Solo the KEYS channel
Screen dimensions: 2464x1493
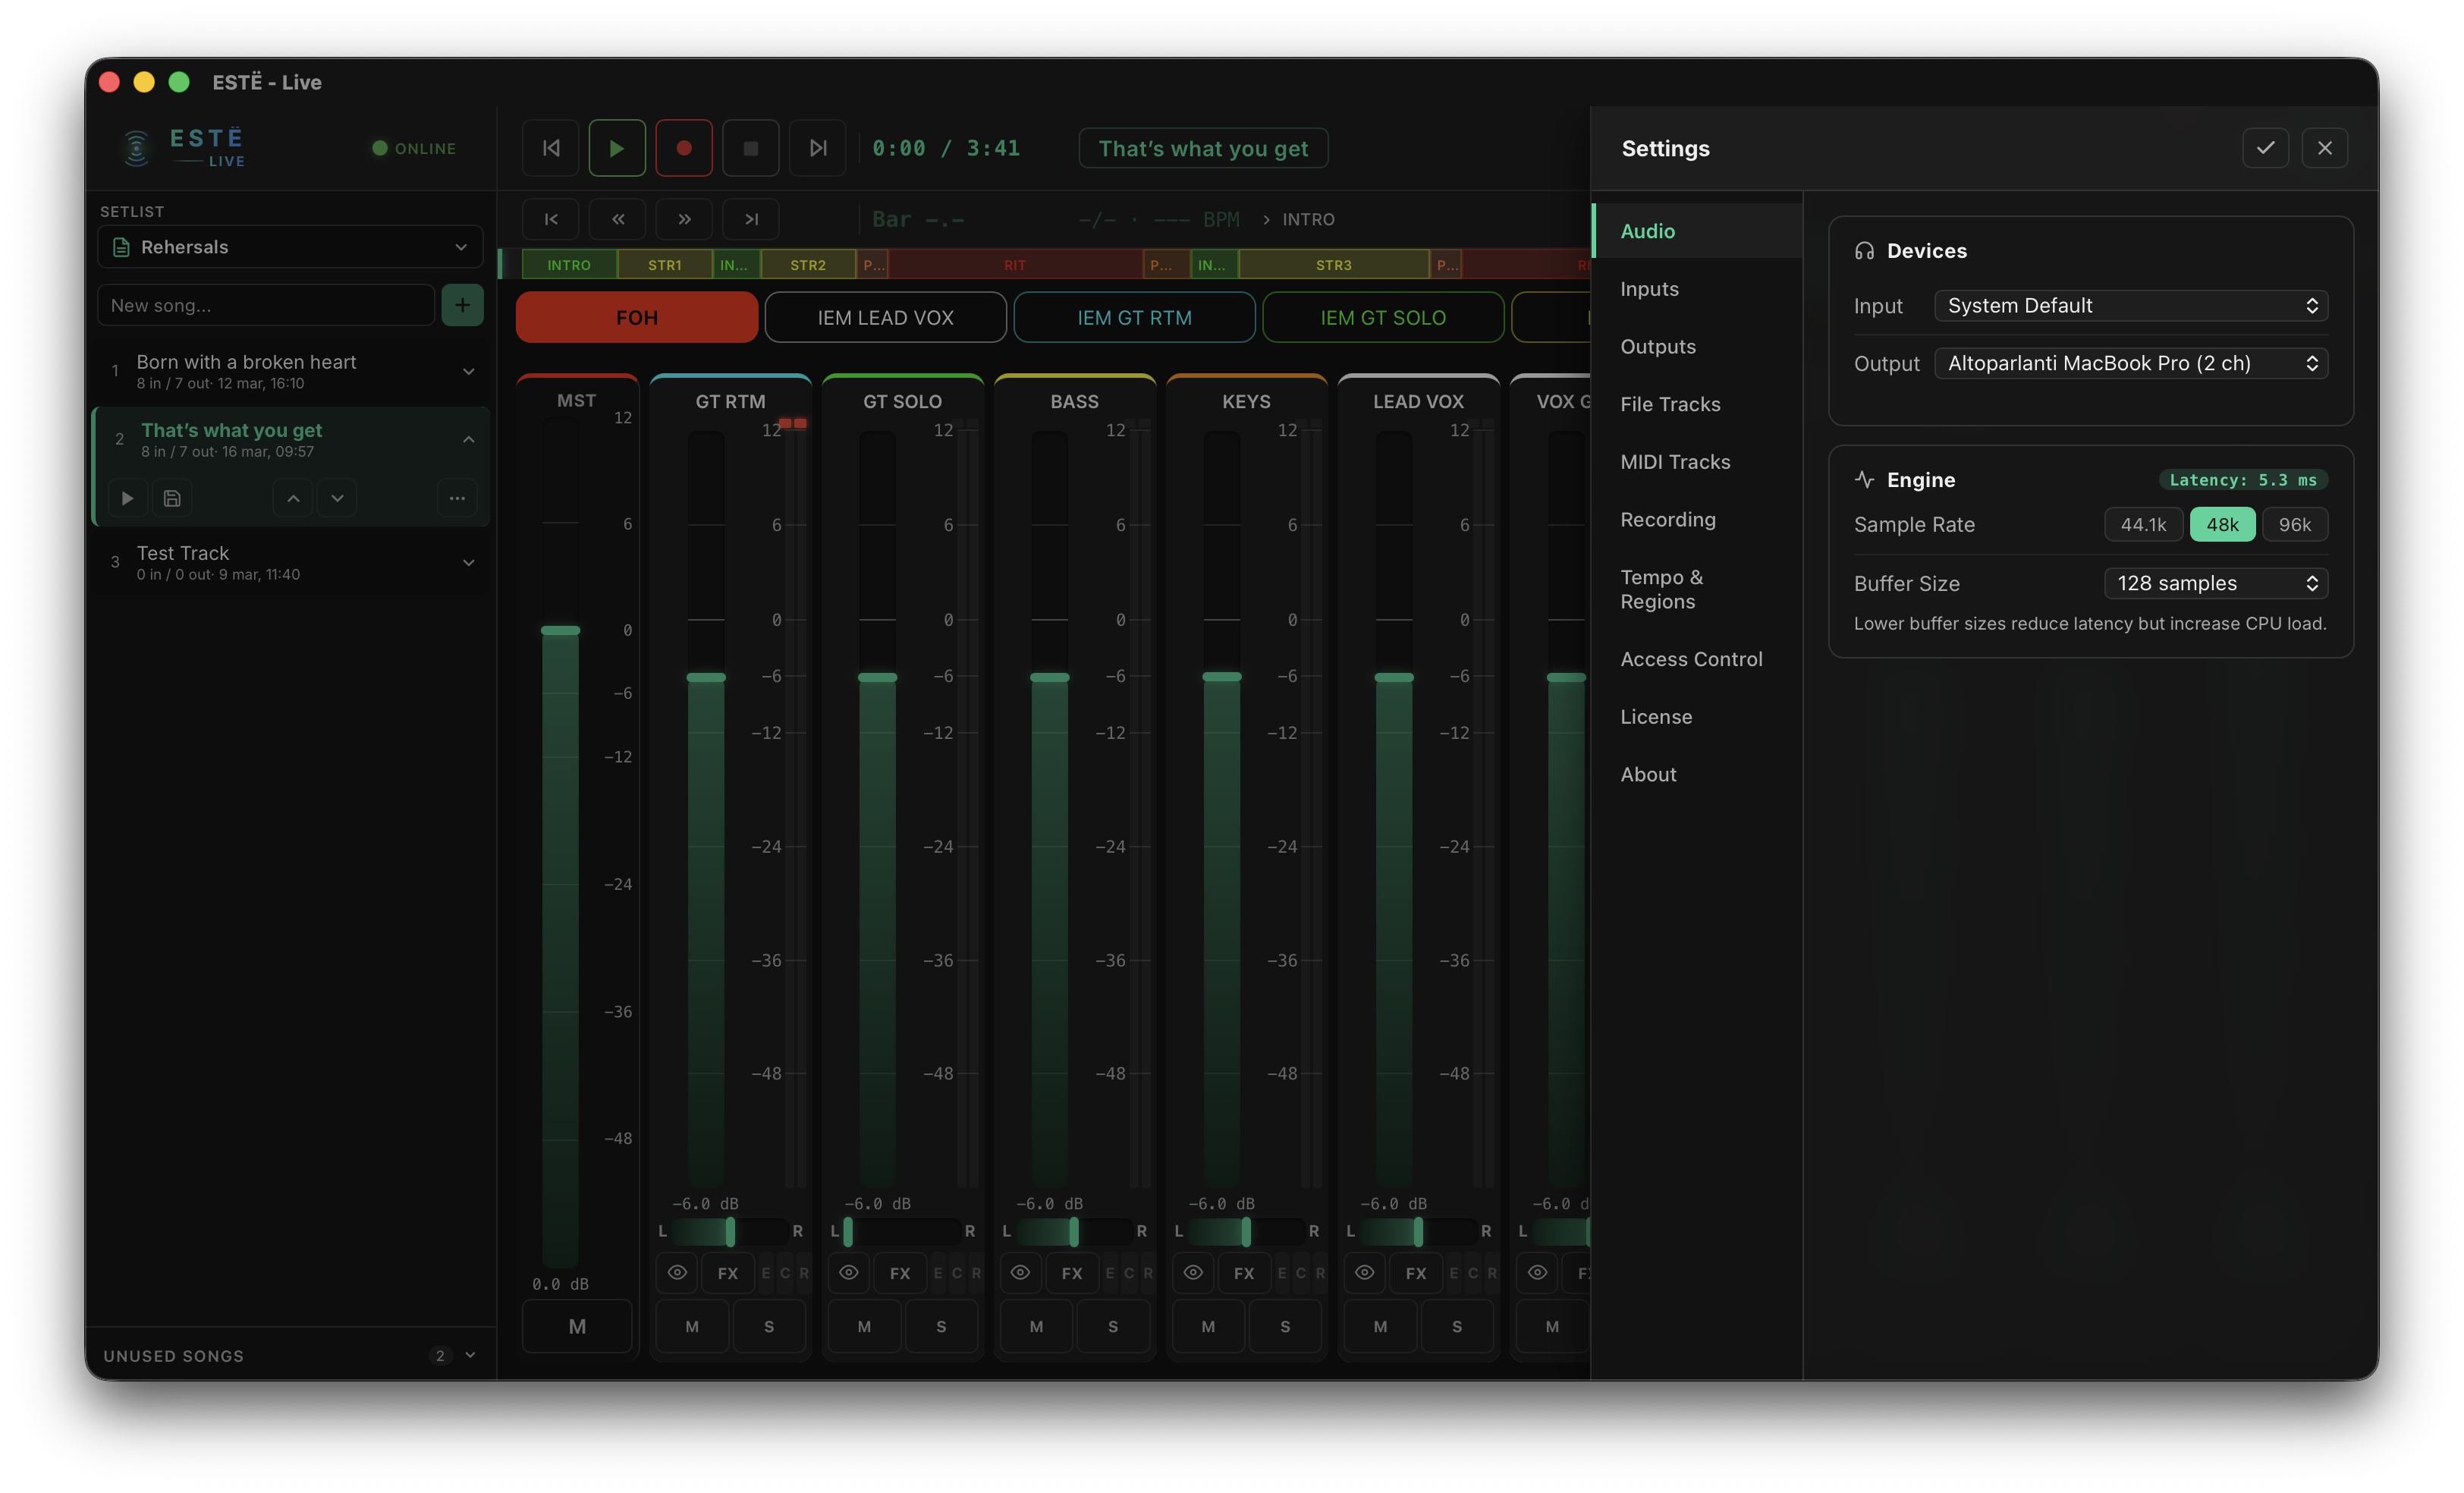point(1285,1325)
